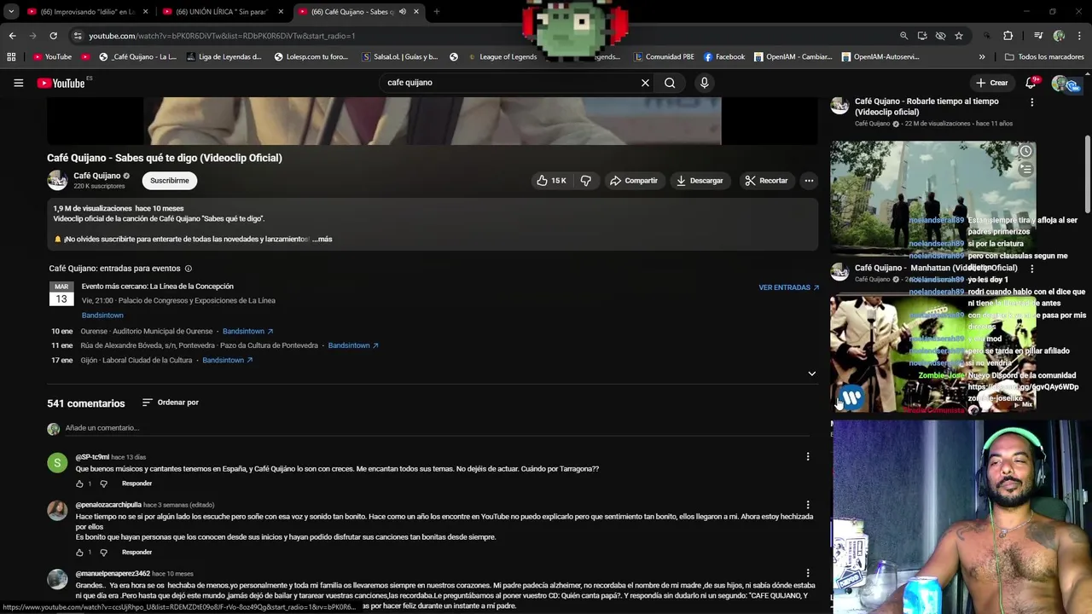
Task: Open tab search dropdown arrow
Action: [x=11, y=12]
